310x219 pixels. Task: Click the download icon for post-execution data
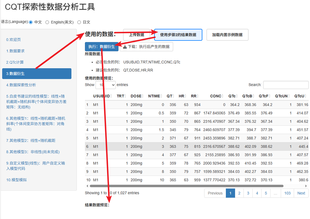pyautogui.click(x=125, y=47)
